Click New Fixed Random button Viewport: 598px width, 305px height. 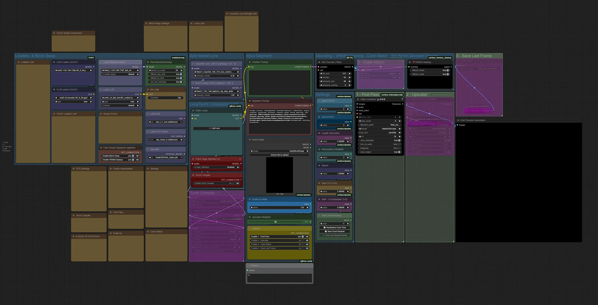pyautogui.click(x=335, y=231)
